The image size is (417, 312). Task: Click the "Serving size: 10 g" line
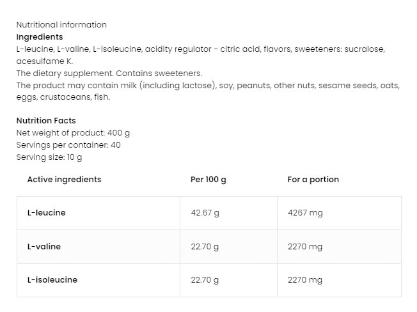click(x=49, y=157)
